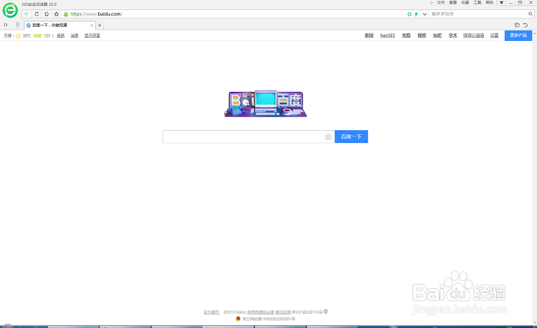Expand the hidden menu chevron before 文件
Screen dimensions: 537x328
point(432,3)
